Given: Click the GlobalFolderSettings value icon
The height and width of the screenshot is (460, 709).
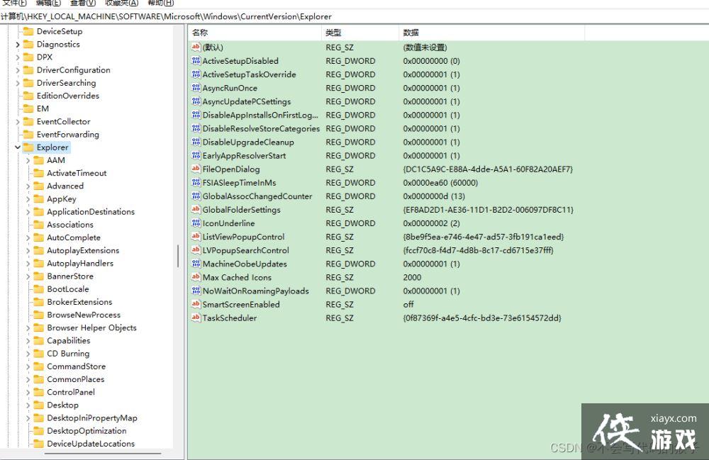Looking at the screenshot, I should click(x=196, y=210).
